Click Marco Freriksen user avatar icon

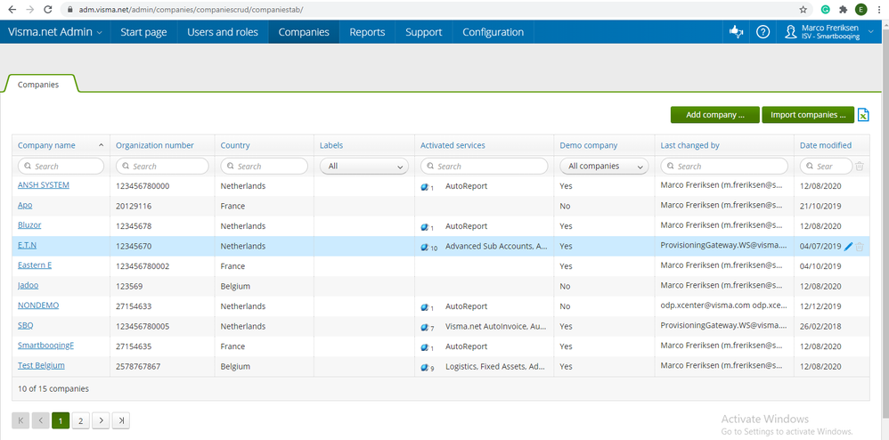pos(790,32)
